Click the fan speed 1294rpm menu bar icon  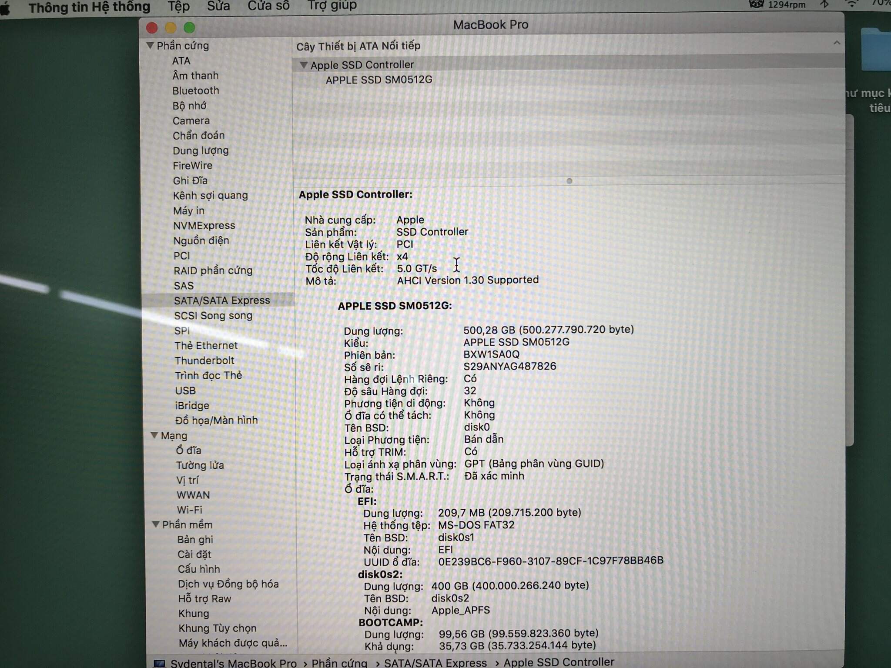coord(777,5)
